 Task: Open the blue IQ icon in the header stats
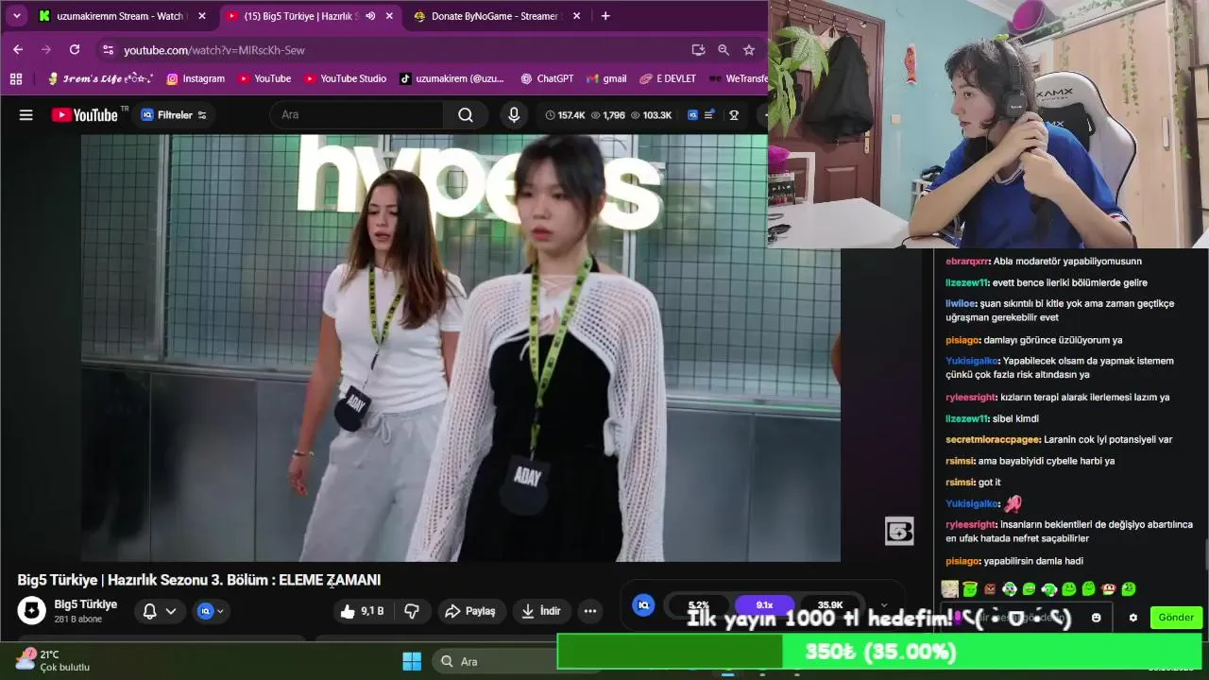point(693,115)
